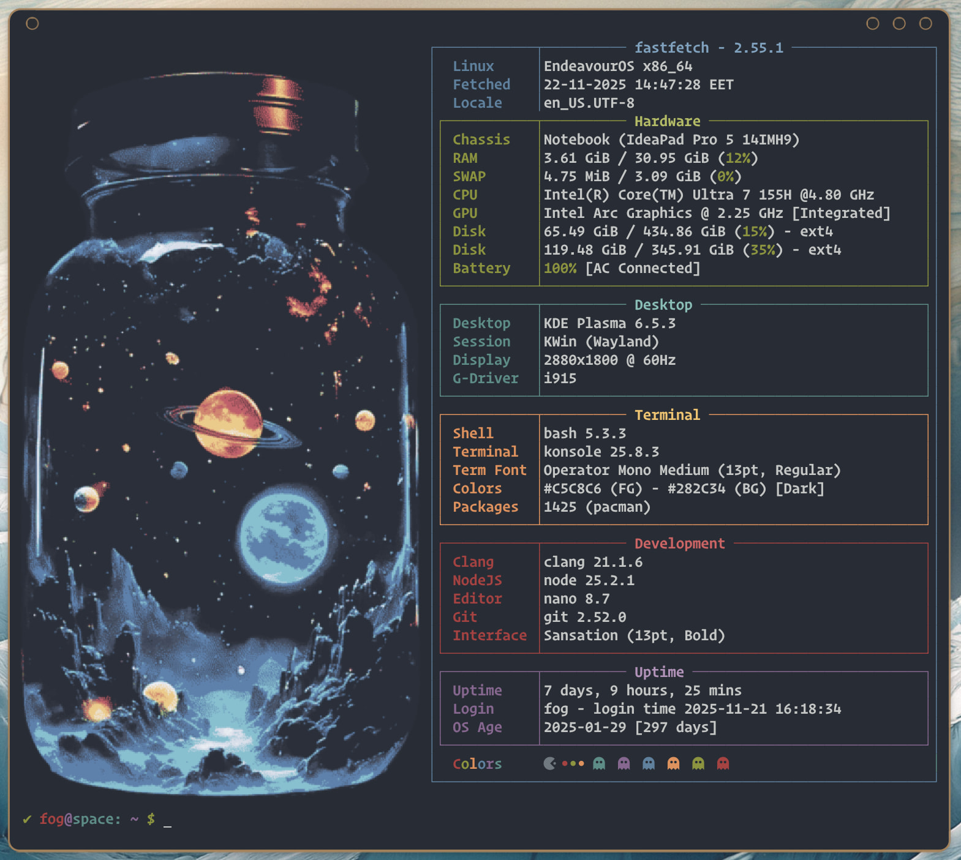
Task: Click the fog@space prompt text
Action: click(80, 819)
